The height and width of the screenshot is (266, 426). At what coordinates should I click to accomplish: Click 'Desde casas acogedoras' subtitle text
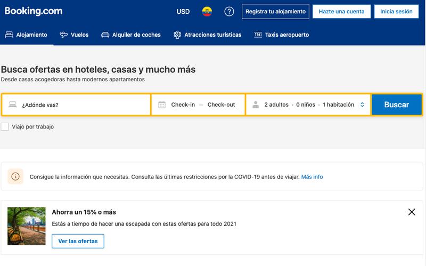tap(73, 79)
